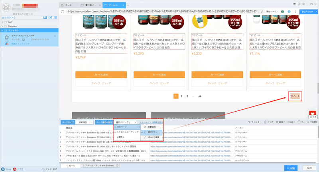This screenshot has height=172, width=319.
Task: Click the home icon on ホーム tab
Action: 62,5
